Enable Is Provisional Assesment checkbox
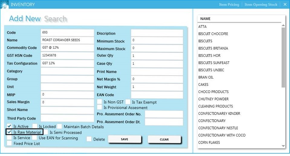290x156 pixels. click(99, 107)
